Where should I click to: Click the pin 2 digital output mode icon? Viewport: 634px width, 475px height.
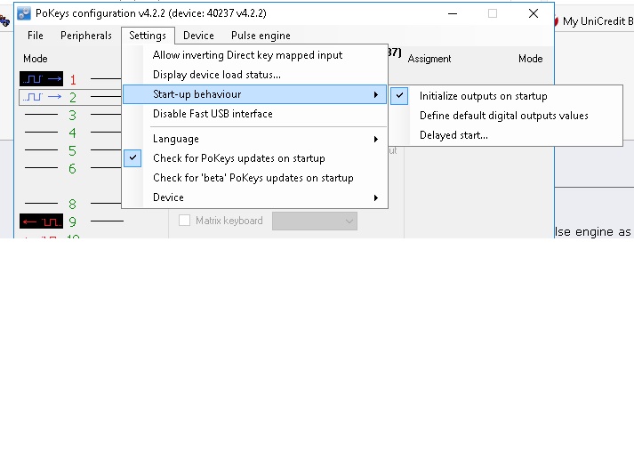tap(41, 97)
